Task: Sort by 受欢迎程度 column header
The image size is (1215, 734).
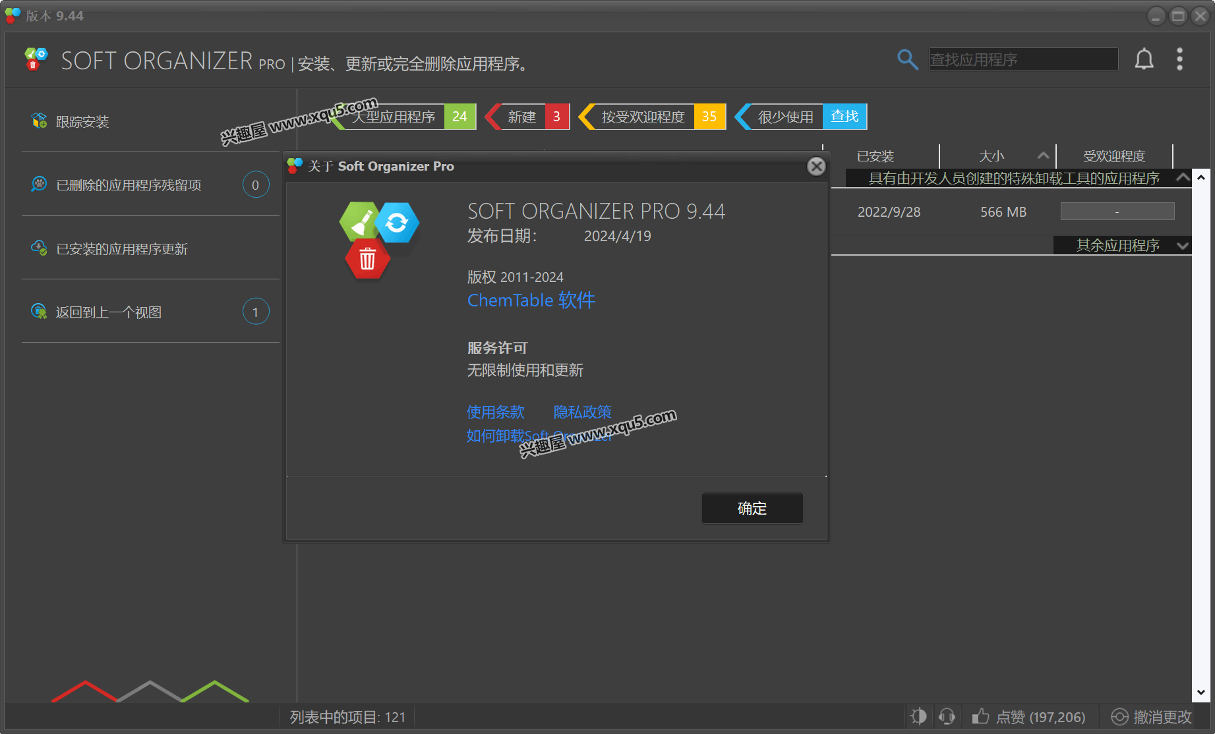Action: click(x=1114, y=156)
